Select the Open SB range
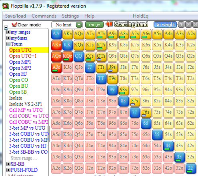The width and height of the screenshot is (198, 176). point(18,92)
